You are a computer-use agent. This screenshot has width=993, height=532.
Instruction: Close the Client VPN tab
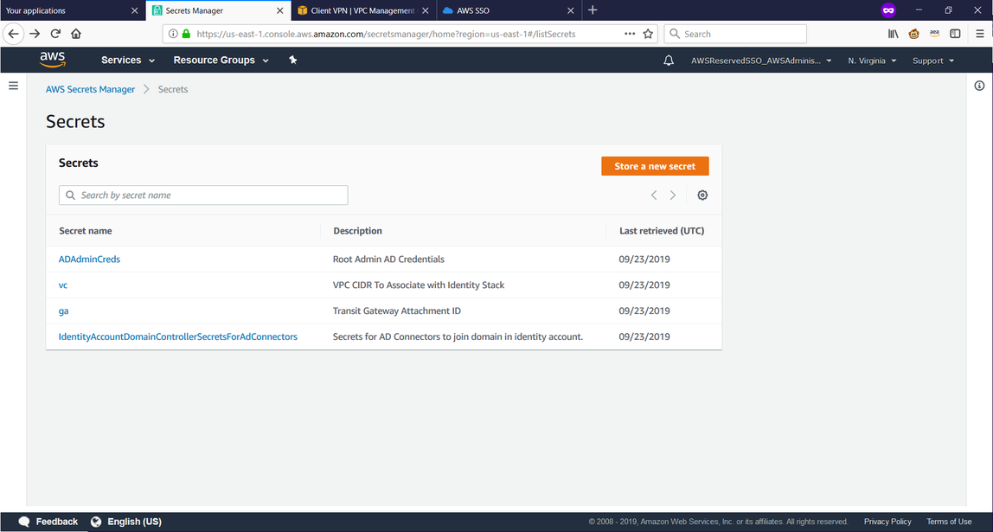coord(425,10)
